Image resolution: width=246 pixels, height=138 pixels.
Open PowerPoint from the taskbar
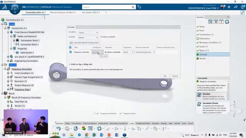pos(109,135)
